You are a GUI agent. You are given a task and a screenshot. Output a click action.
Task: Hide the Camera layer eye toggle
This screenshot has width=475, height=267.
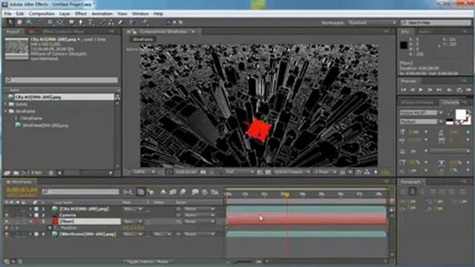pyautogui.click(x=7, y=215)
